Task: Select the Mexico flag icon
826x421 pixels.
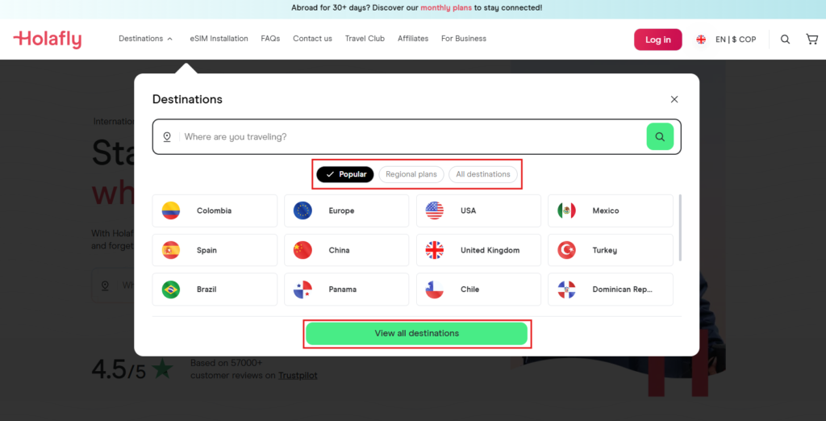Action: (567, 210)
